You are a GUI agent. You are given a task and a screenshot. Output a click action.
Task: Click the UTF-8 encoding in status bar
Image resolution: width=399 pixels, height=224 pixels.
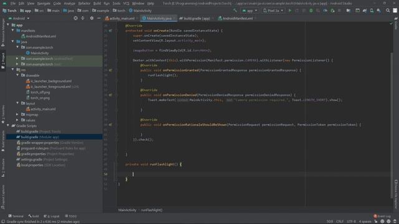point(352,222)
